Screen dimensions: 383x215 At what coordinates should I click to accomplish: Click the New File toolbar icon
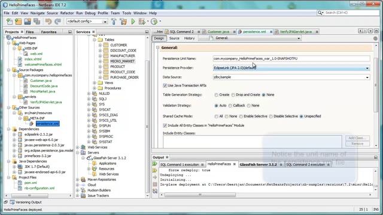click(10, 21)
